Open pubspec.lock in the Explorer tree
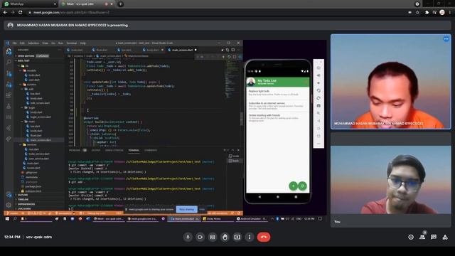 tap(33, 191)
